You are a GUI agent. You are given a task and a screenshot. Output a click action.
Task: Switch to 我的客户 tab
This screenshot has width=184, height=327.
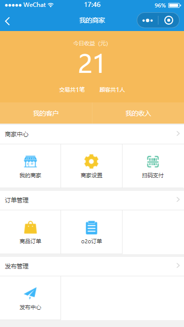46,113
